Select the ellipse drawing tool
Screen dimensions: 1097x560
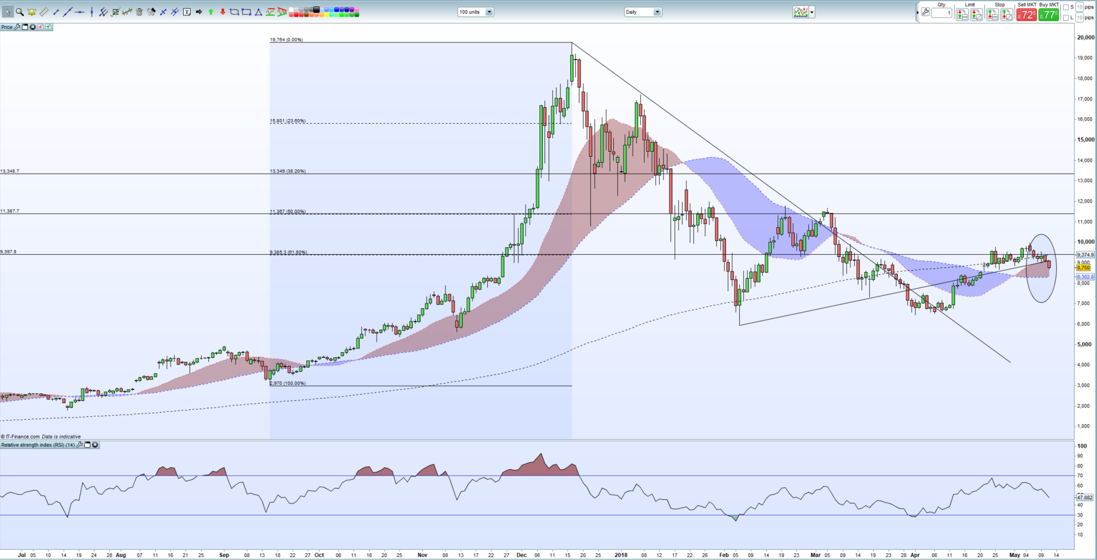(x=234, y=12)
